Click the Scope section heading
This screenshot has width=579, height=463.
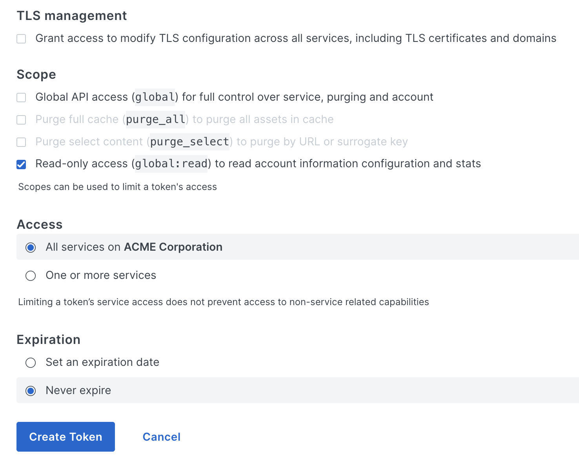(36, 74)
